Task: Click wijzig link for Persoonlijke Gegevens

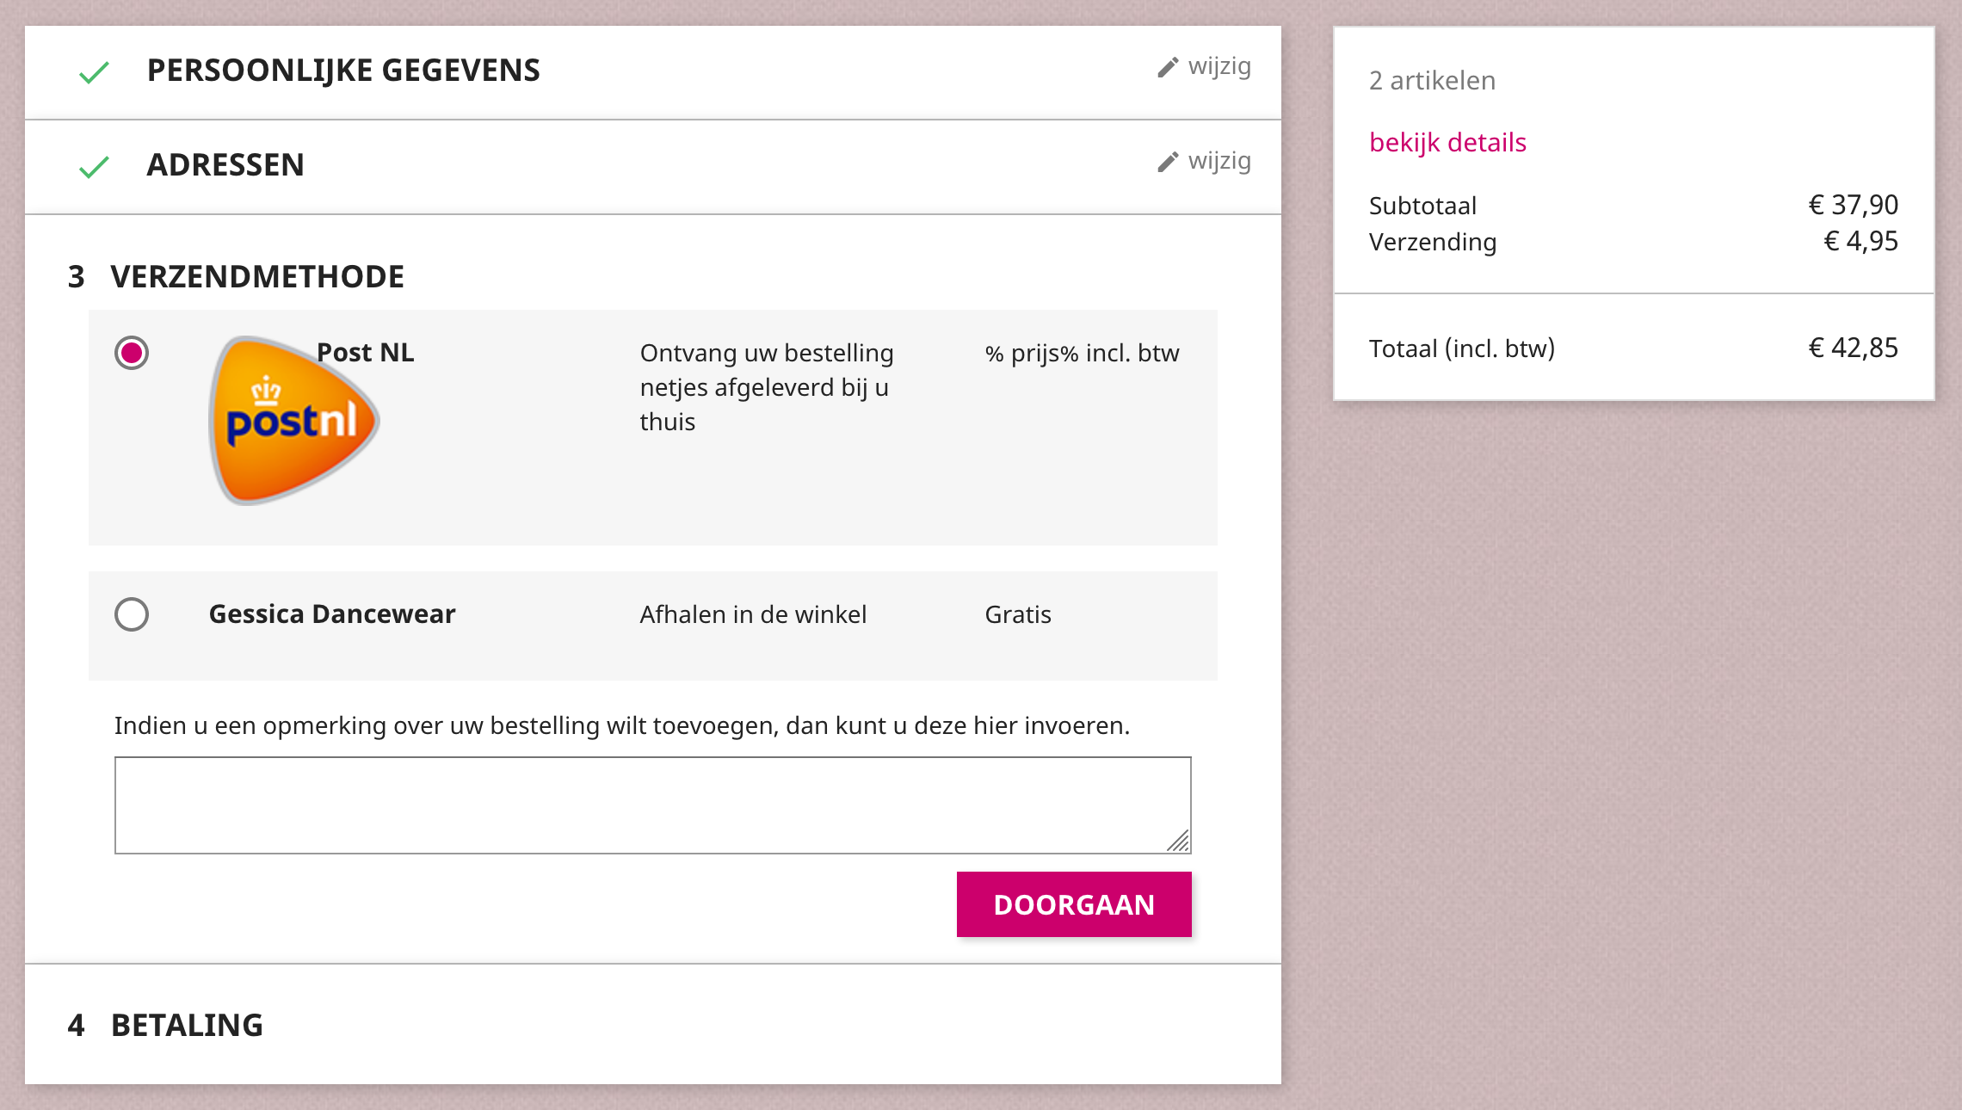Action: point(1219,66)
